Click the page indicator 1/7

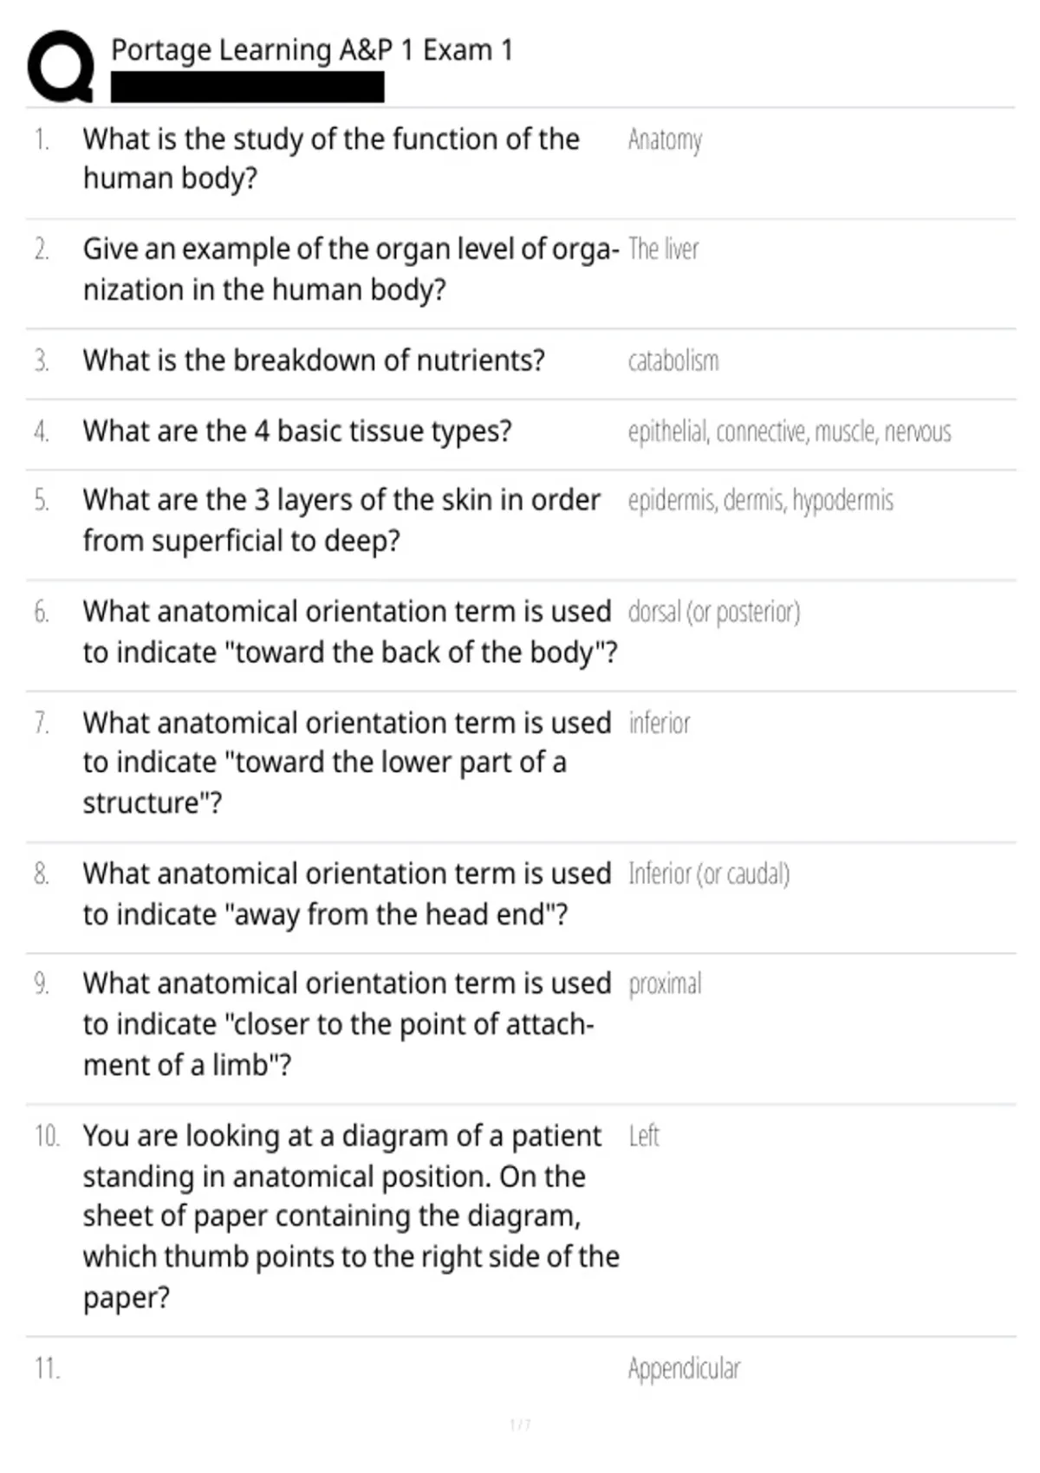tap(520, 1424)
